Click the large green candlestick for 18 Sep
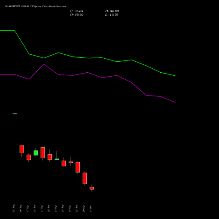The height and width of the screenshot is (219, 219). pyautogui.click(x=35, y=153)
